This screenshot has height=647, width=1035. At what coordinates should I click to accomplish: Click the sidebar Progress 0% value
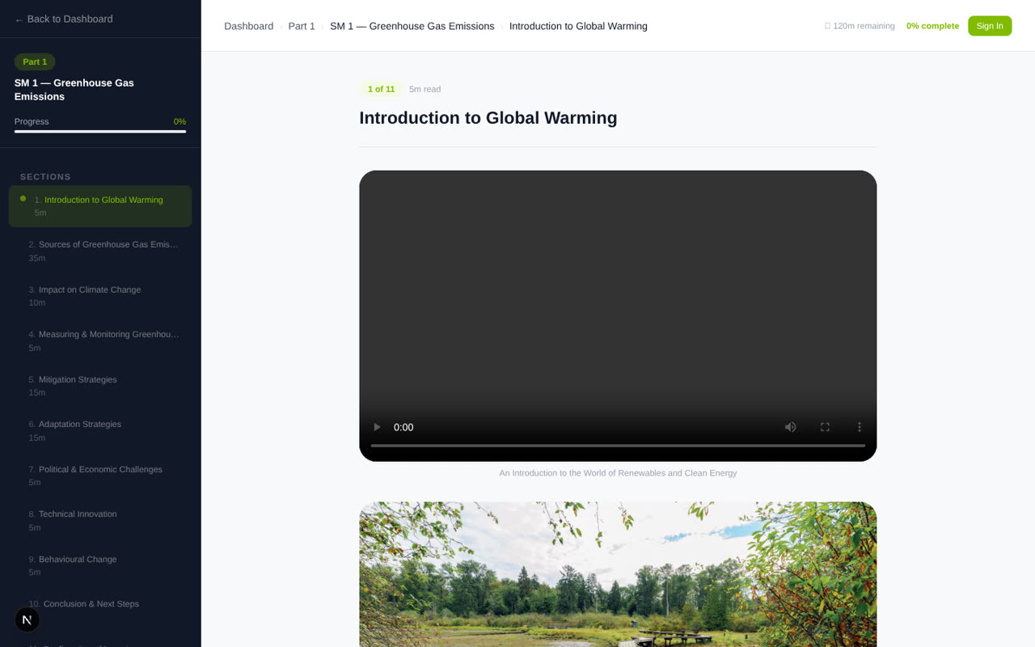[x=180, y=121]
